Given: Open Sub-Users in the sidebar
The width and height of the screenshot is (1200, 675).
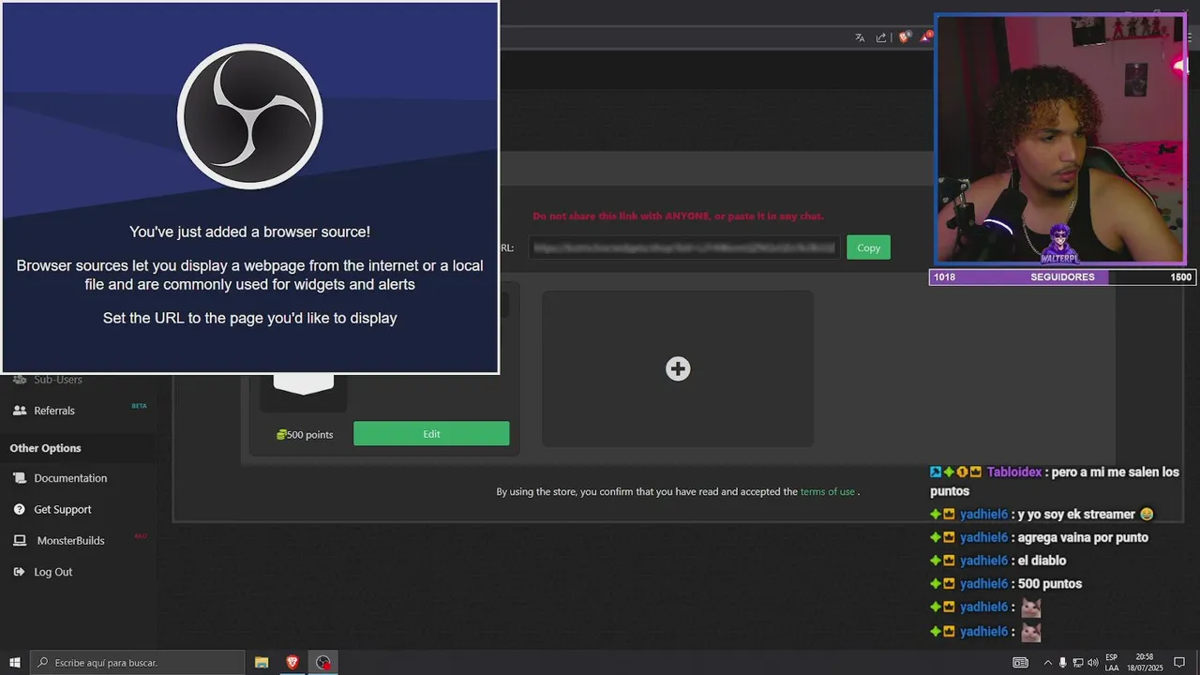Looking at the screenshot, I should coord(58,380).
